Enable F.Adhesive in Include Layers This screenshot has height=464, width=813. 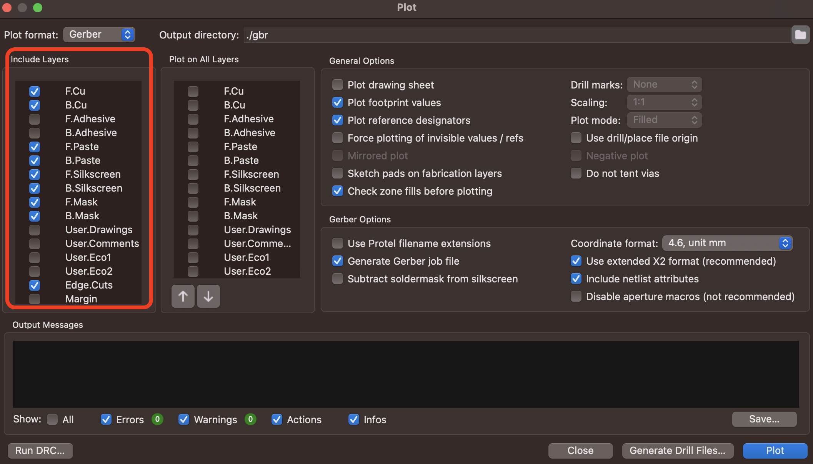tap(35, 119)
